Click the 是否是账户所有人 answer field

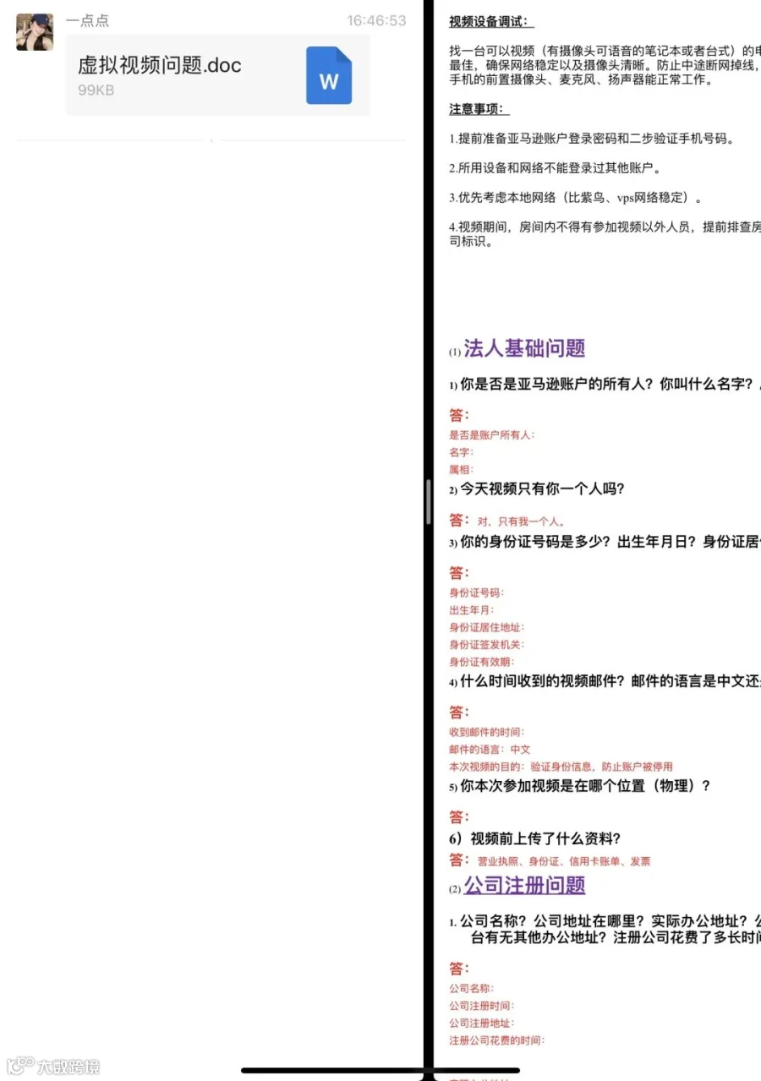pos(491,435)
